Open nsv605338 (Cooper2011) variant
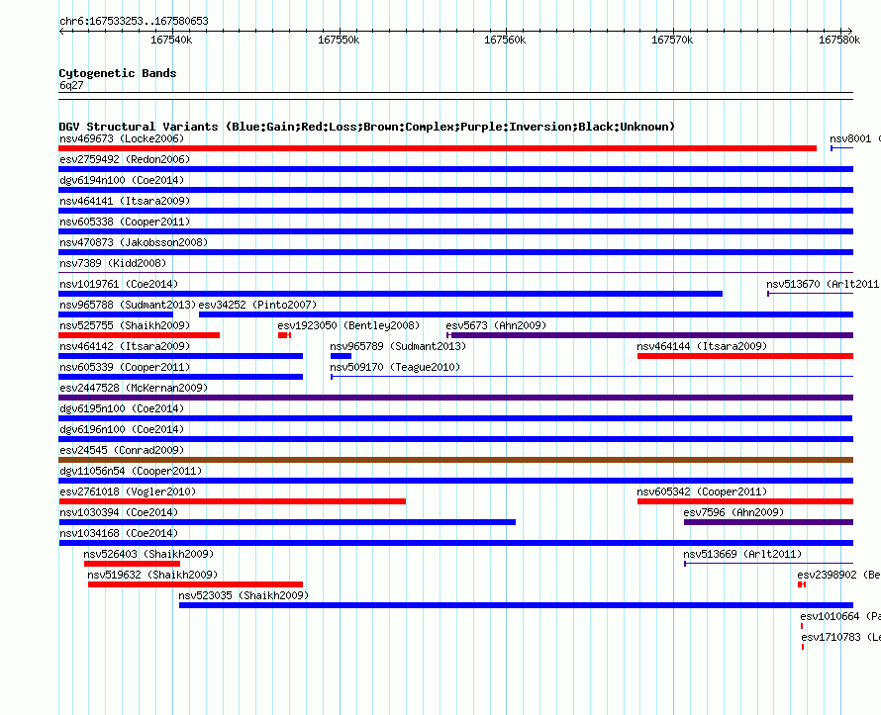Viewport: 881px width, 715px height. coord(125,222)
